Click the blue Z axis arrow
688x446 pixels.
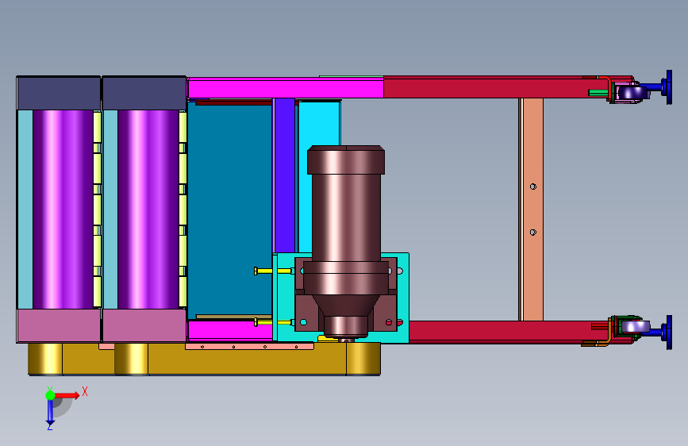coord(50,413)
